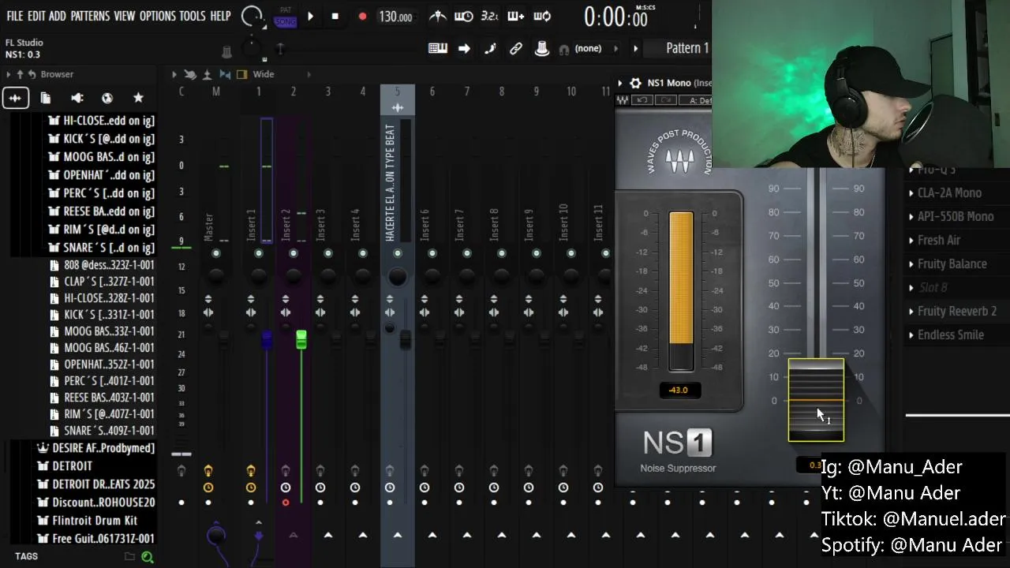
Task: Click the mixer extra view square icon
Action: [242, 74]
